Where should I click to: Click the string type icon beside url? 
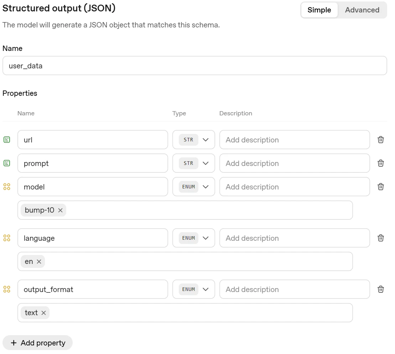point(7,140)
